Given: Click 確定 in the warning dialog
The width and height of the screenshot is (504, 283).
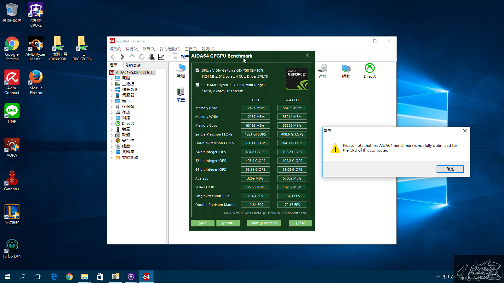Looking at the screenshot, I should (450, 169).
